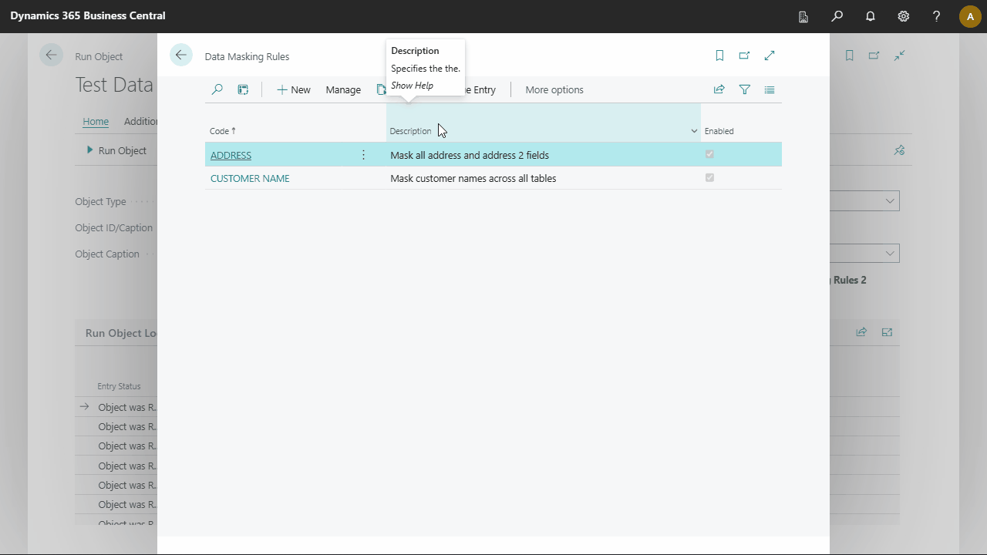Expand the Run Object Log part
This screenshot has width=987, height=555.
click(887, 332)
